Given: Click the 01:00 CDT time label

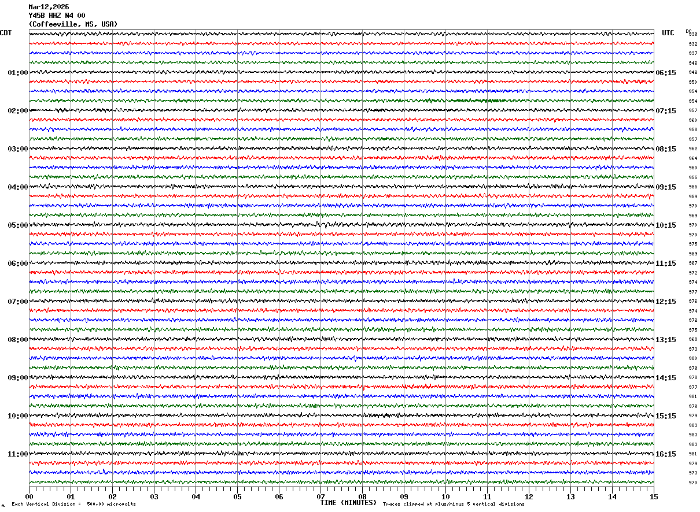Looking at the screenshot, I should click(17, 73).
